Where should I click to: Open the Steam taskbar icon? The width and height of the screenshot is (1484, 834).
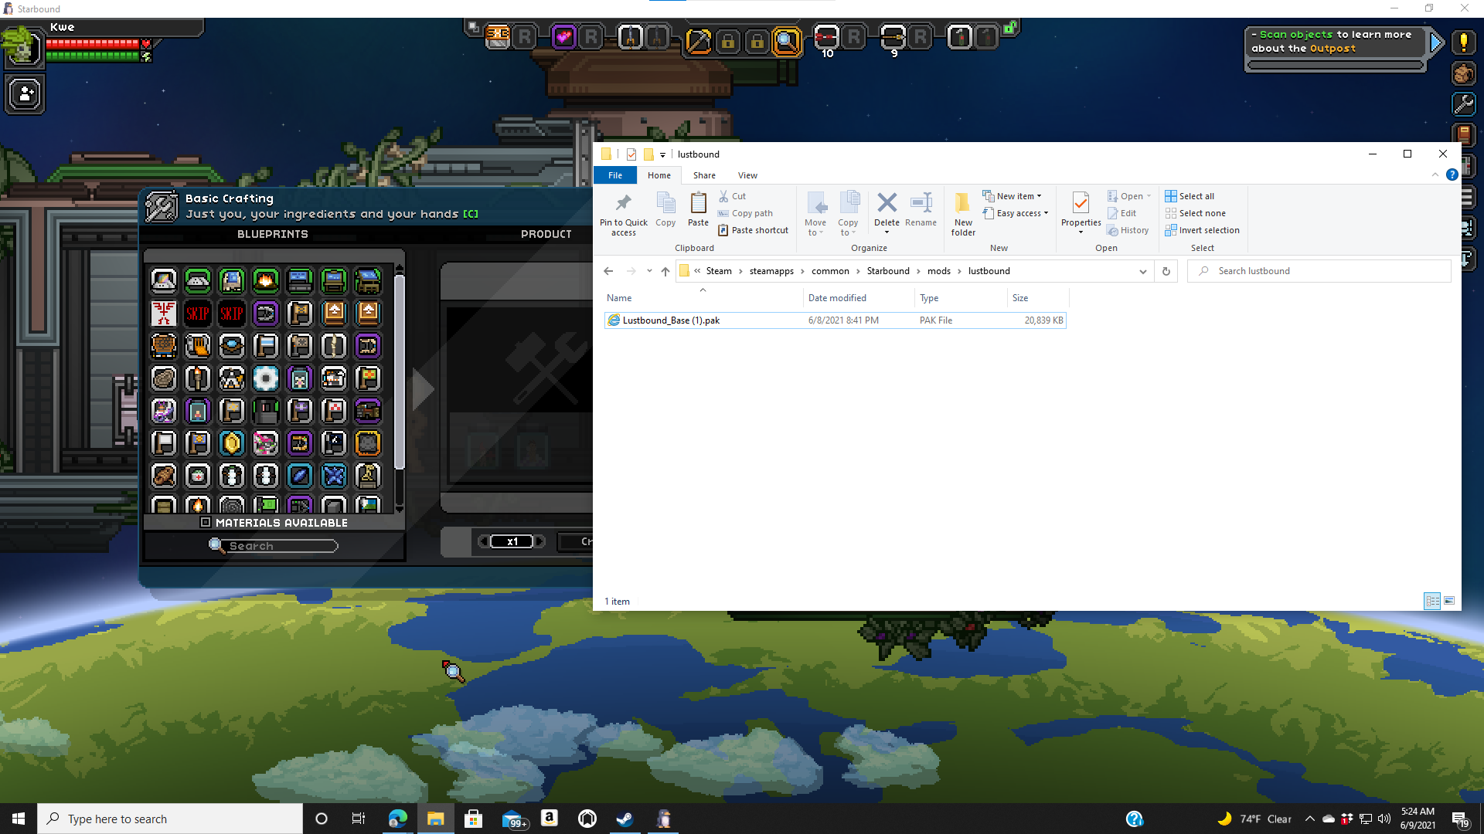[x=625, y=818]
